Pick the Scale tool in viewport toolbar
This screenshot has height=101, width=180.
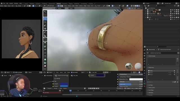coord(45,26)
